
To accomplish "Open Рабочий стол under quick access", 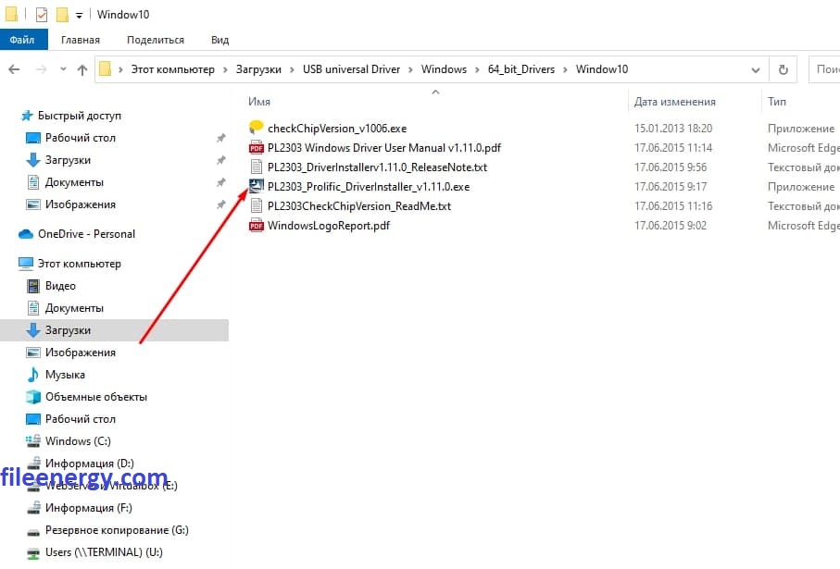I will point(81,138).
